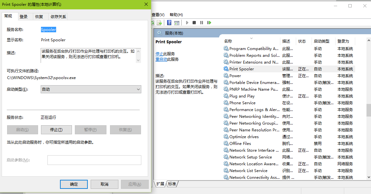This screenshot has height=194, width=371.
Task: Select the Network Location Awareness service name
Action: tap(254, 164)
